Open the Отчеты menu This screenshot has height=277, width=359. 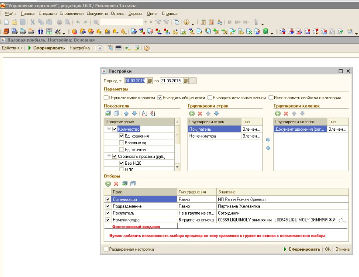pyautogui.click(x=118, y=14)
